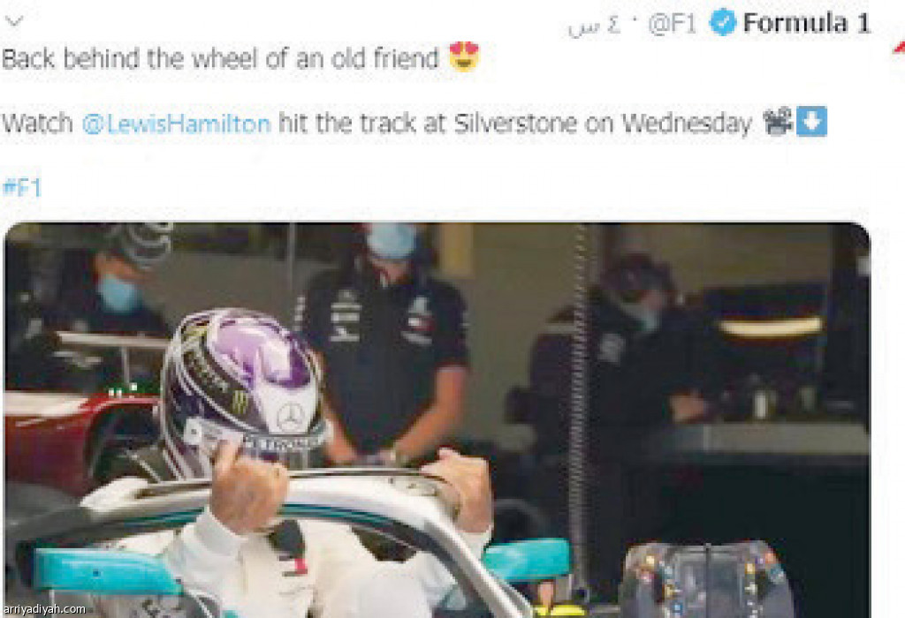Click the steering wheel in the photo
The height and width of the screenshot is (618, 905).
click(x=707, y=579)
